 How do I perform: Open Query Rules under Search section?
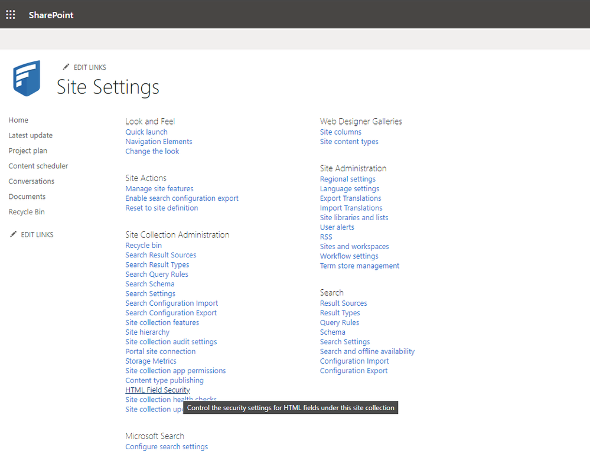[x=340, y=323]
